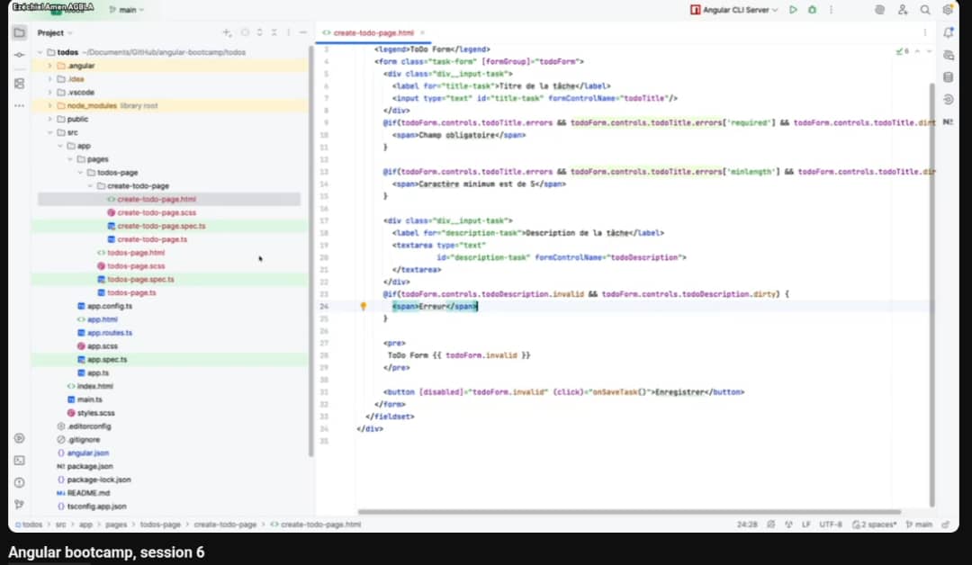This screenshot has height=565, width=972.
Task: Click the pages breadcrumb in status bar
Action: 116,525
